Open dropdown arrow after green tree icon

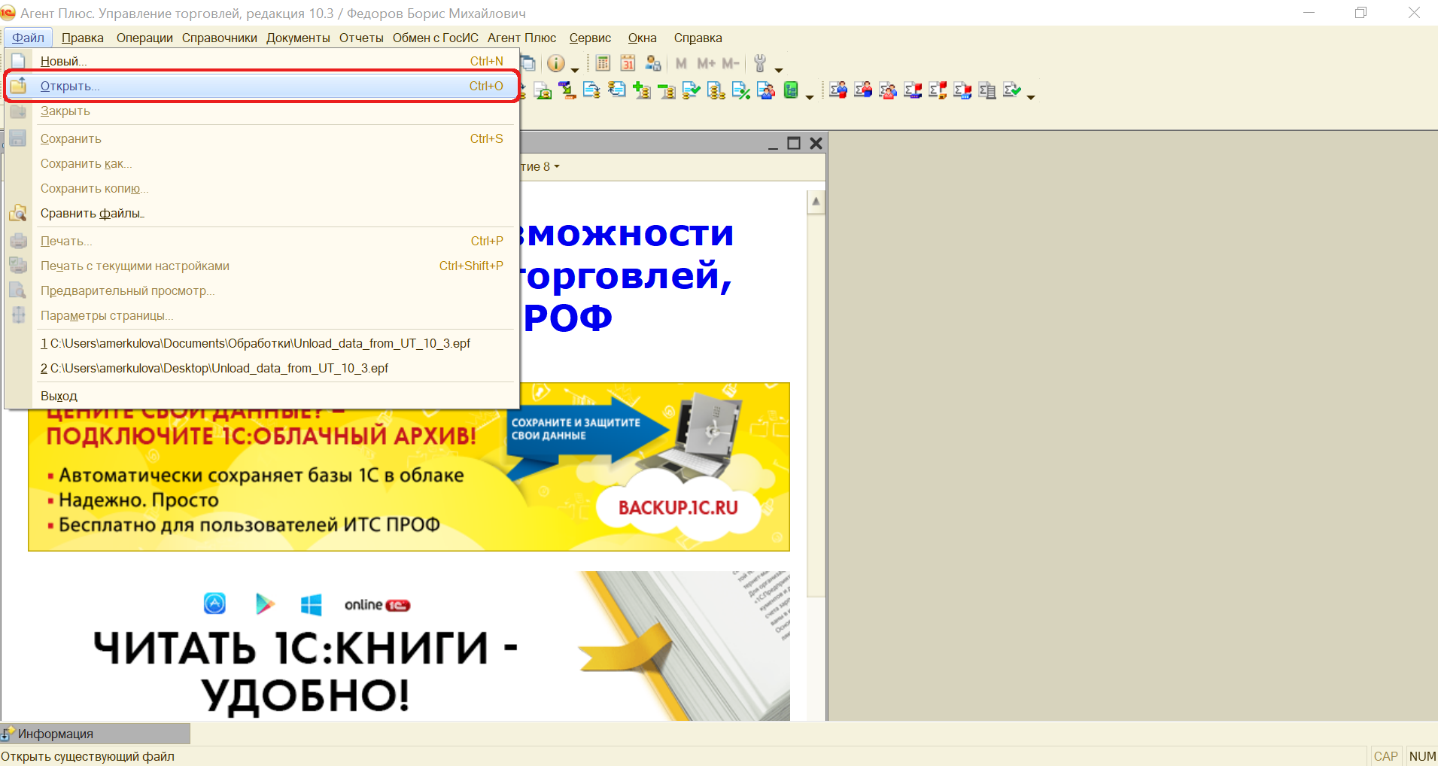click(x=809, y=97)
